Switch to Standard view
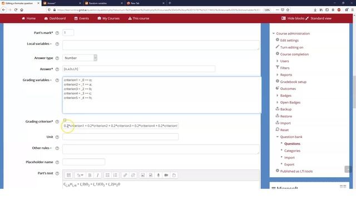 point(319,18)
